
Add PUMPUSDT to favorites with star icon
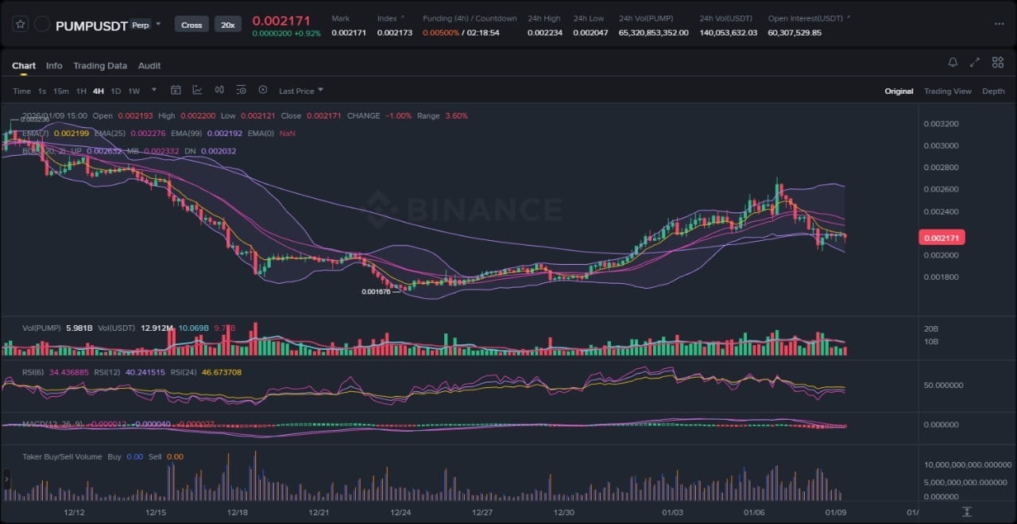click(x=20, y=25)
